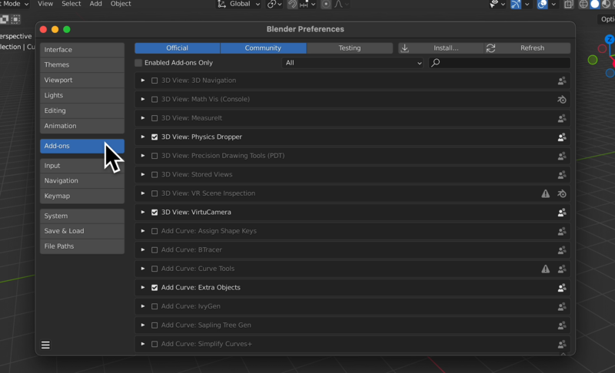
Task: Check Enabled Add-ons Only
Action: pos(138,63)
